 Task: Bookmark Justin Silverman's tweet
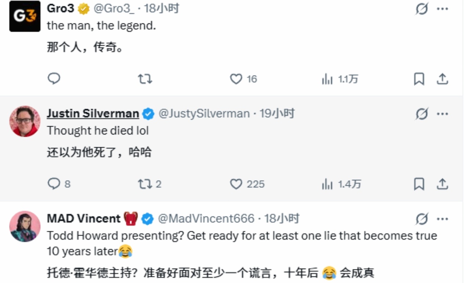coord(419,184)
